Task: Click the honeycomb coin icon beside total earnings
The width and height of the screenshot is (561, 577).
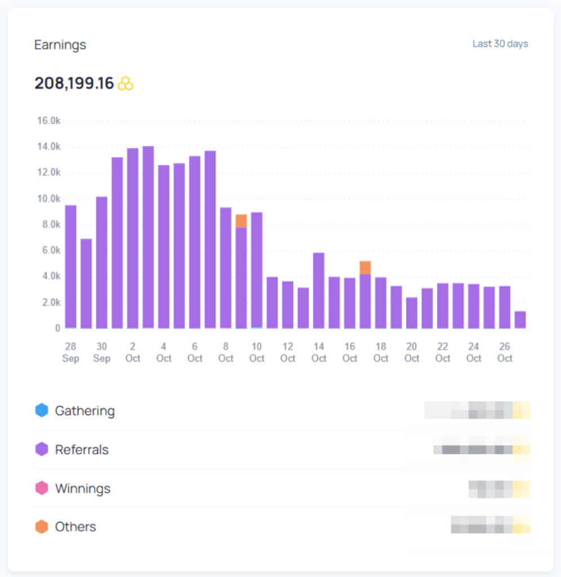Action: [x=126, y=84]
